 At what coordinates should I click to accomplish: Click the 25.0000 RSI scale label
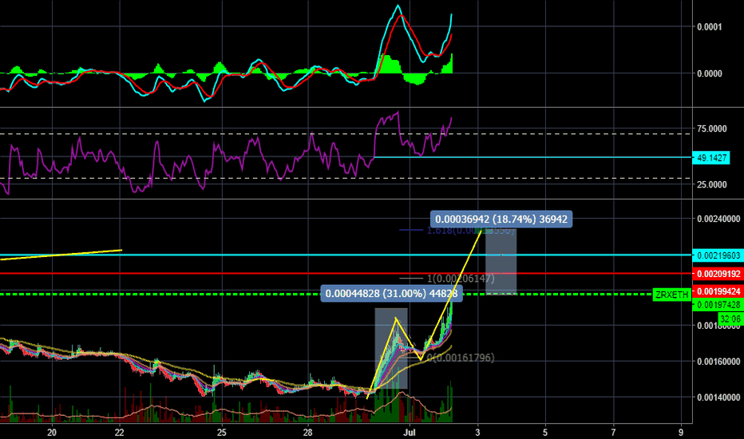click(x=712, y=184)
